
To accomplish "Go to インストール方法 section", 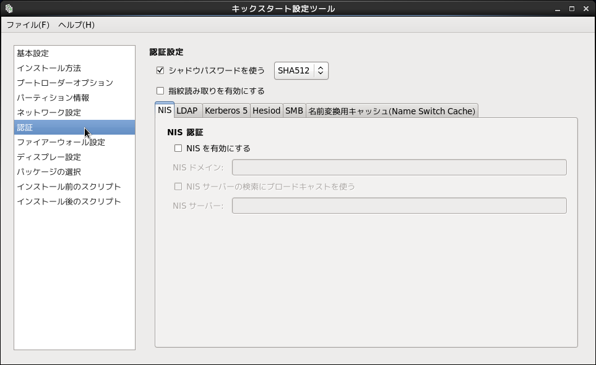I will [x=49, y=68].
